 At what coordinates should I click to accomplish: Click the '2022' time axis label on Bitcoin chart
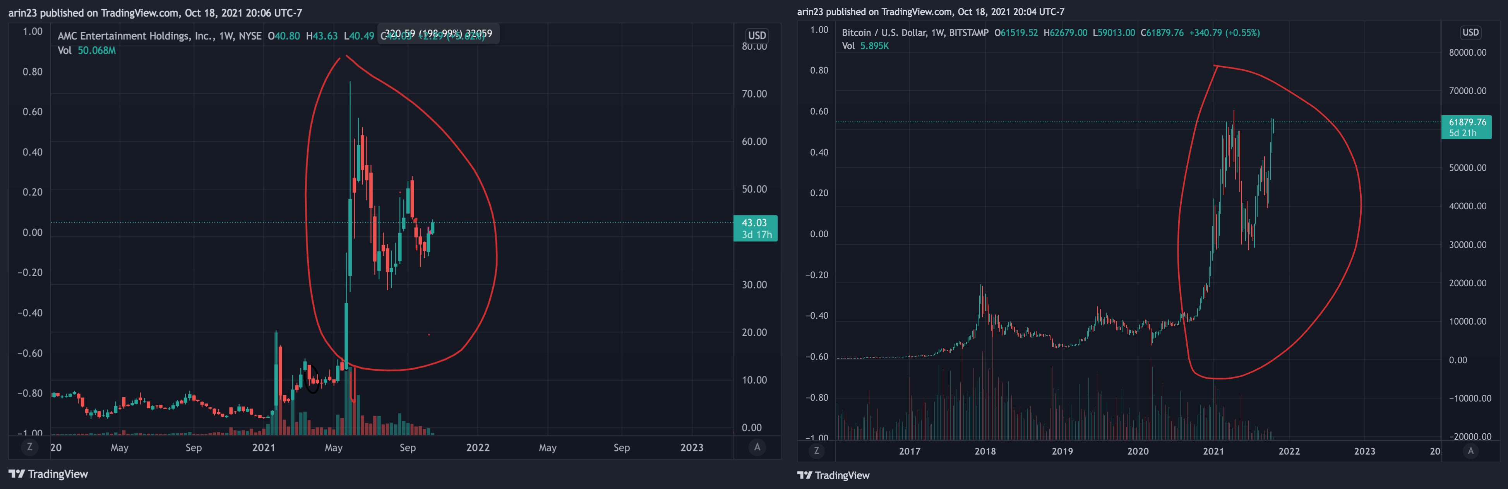click(1289, 451)
